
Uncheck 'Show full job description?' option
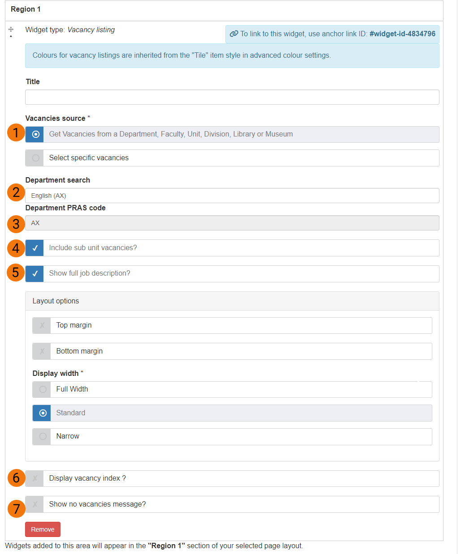tap(35, 274)
